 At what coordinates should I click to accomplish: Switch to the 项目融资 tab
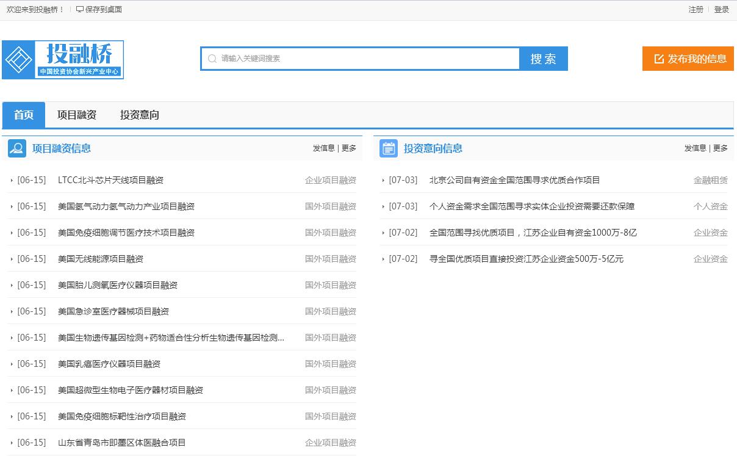tap(77, 115)
